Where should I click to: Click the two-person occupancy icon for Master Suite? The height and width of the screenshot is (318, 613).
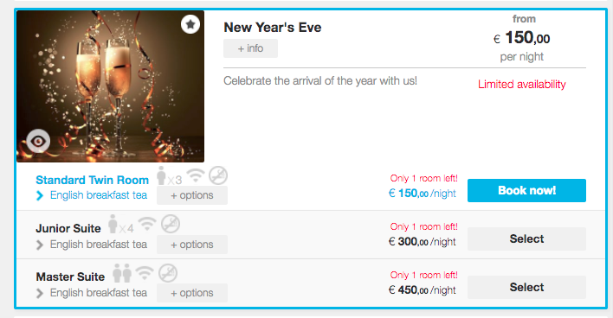(x=122, y=273)
